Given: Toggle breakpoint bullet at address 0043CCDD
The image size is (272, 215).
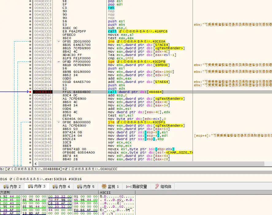Looking at the screenshot, I should pos(30,45).
